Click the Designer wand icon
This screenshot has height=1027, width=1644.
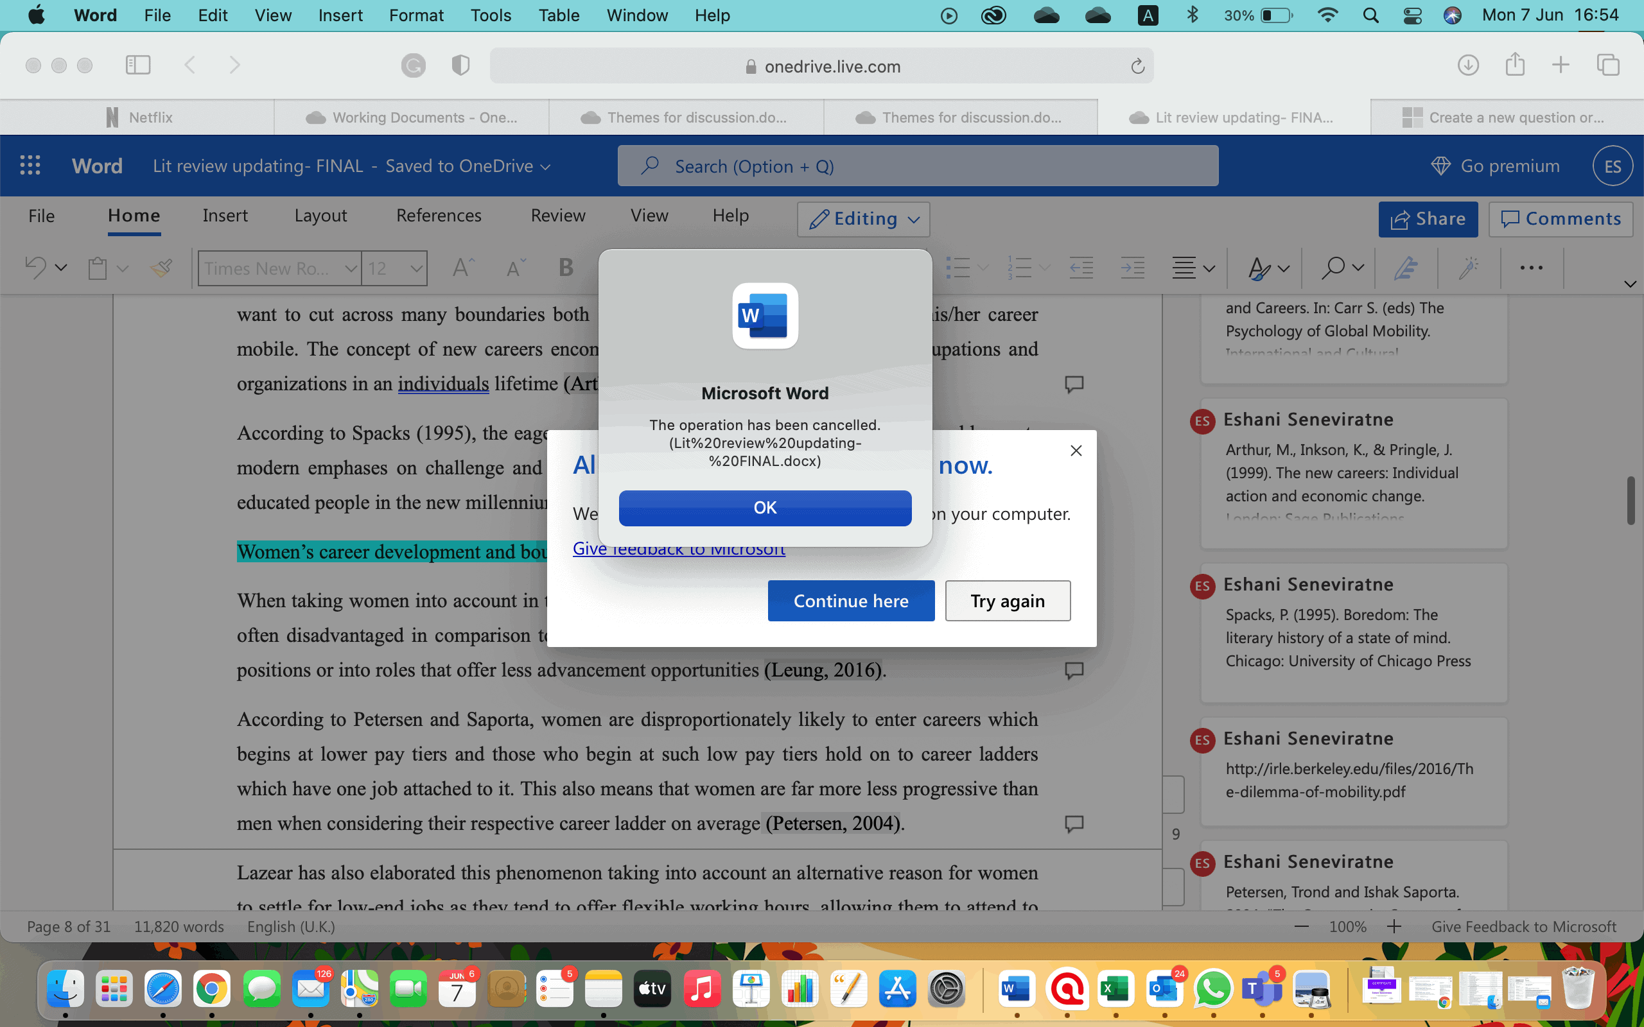click(1468, 268)
